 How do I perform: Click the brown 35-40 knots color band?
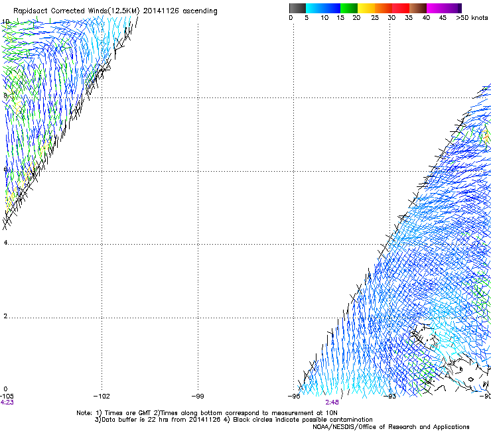coord(418,8)
